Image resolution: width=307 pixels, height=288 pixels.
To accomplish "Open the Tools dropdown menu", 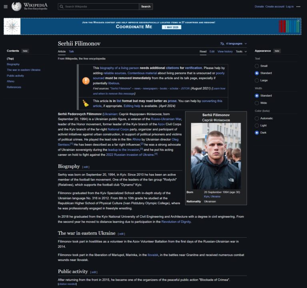I will pos(241,52).
